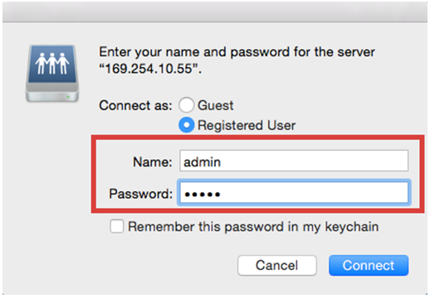Click the Remember this password label text
Screen dimensions: 430x298
tap(253, 227)
